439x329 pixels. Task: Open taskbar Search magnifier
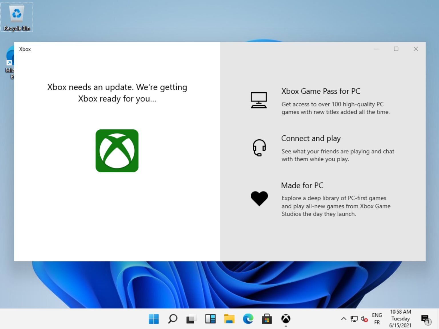173,319
